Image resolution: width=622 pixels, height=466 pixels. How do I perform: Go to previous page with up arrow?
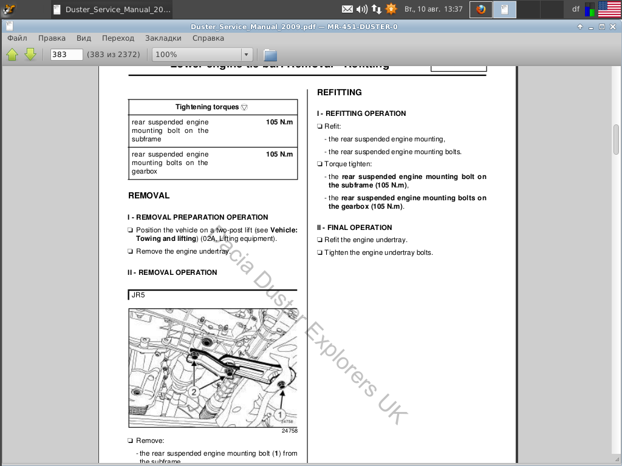[12, 54]
